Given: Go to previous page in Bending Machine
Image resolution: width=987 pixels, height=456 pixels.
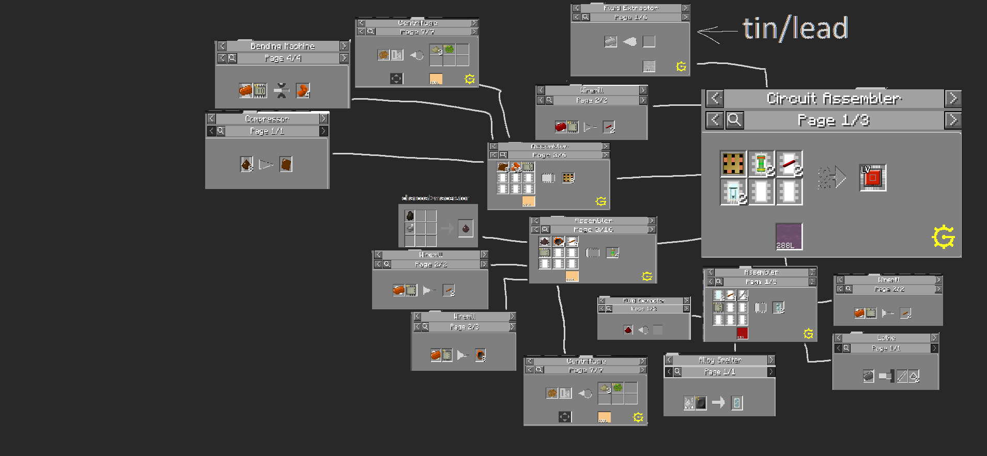Looking at the screenshot, I should [222, 58].
